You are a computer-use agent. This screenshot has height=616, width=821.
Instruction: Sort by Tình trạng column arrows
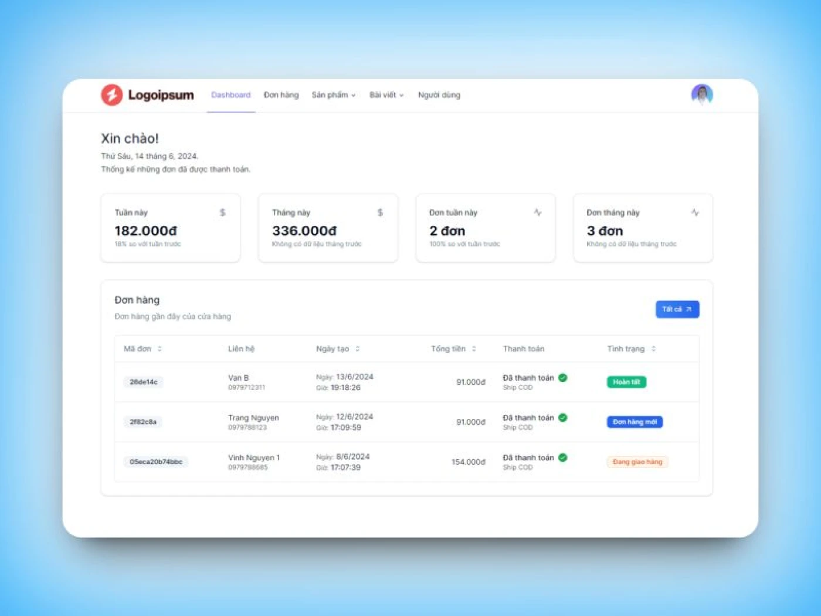(653, 348)
